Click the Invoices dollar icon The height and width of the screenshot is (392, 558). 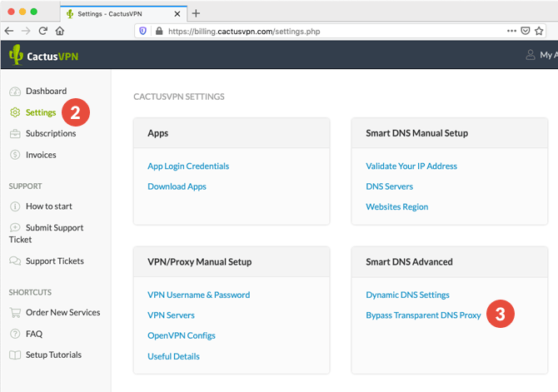tap(15, 155)
